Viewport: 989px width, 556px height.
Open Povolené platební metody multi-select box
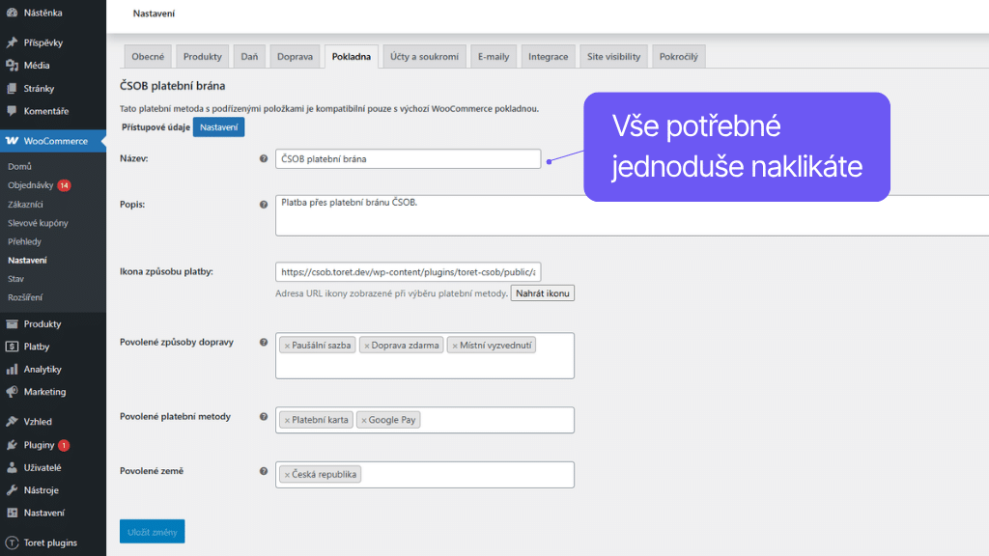425,420
